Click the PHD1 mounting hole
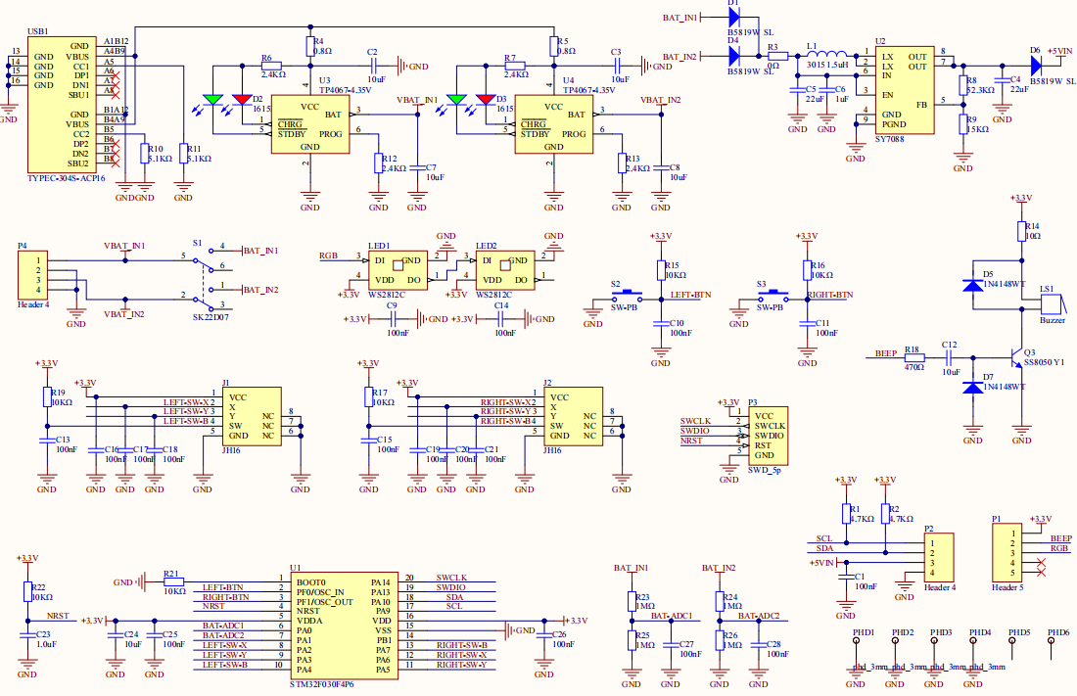1077x696 pixels. pyautogui.click(x=856, y=640)
